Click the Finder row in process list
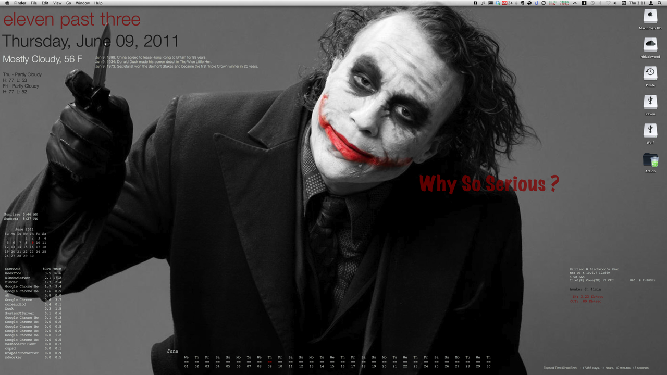The image size is (667, 375). (33, 282)
